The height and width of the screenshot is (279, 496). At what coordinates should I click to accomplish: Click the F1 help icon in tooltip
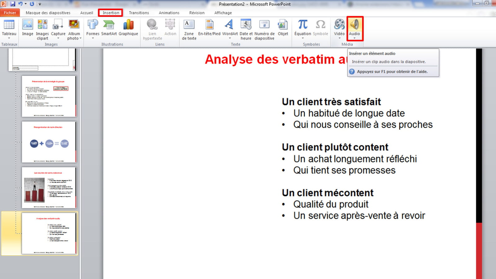pos(352,72)
